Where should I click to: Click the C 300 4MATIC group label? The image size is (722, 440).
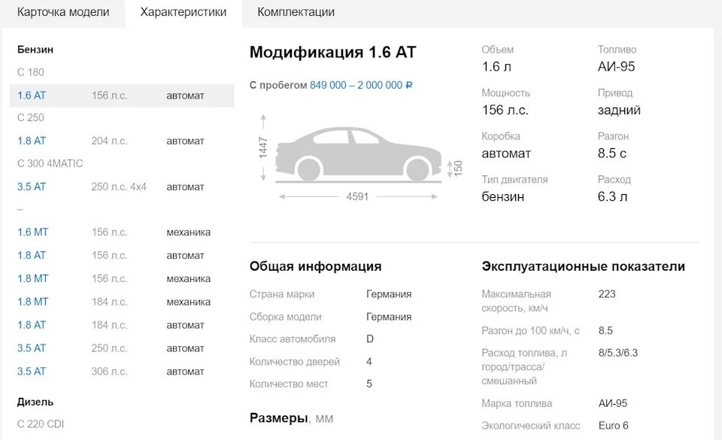point(50,164)
